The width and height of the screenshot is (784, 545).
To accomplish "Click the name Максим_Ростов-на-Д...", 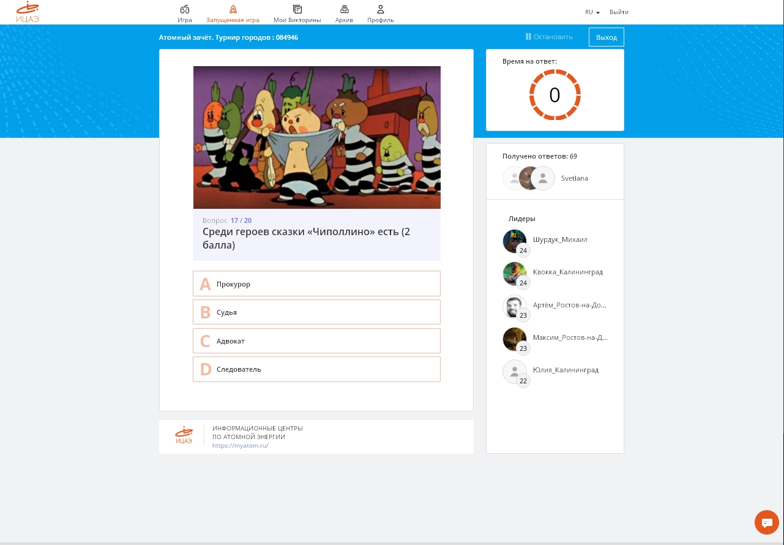I will [570, 337].
